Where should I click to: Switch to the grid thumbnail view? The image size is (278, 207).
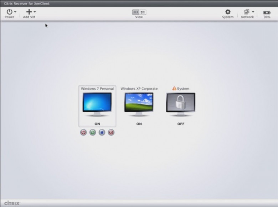point(136,12)
